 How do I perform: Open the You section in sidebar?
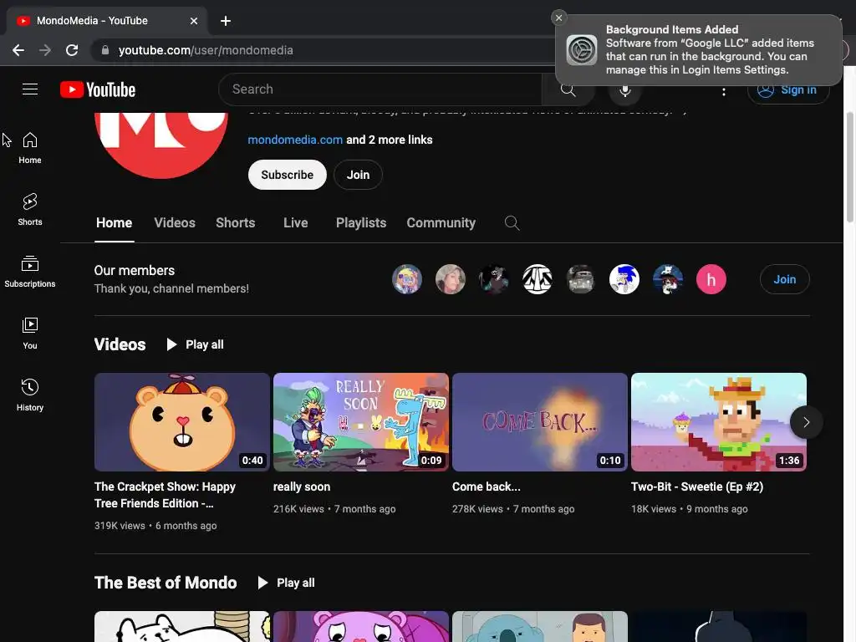tap(30, 333)
